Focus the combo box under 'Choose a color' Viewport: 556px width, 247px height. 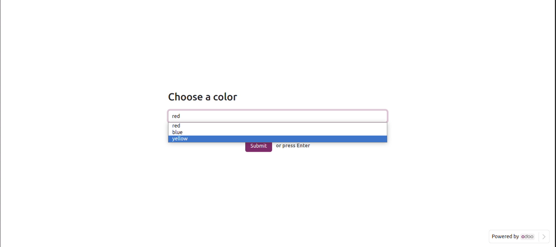pos(277,116)
